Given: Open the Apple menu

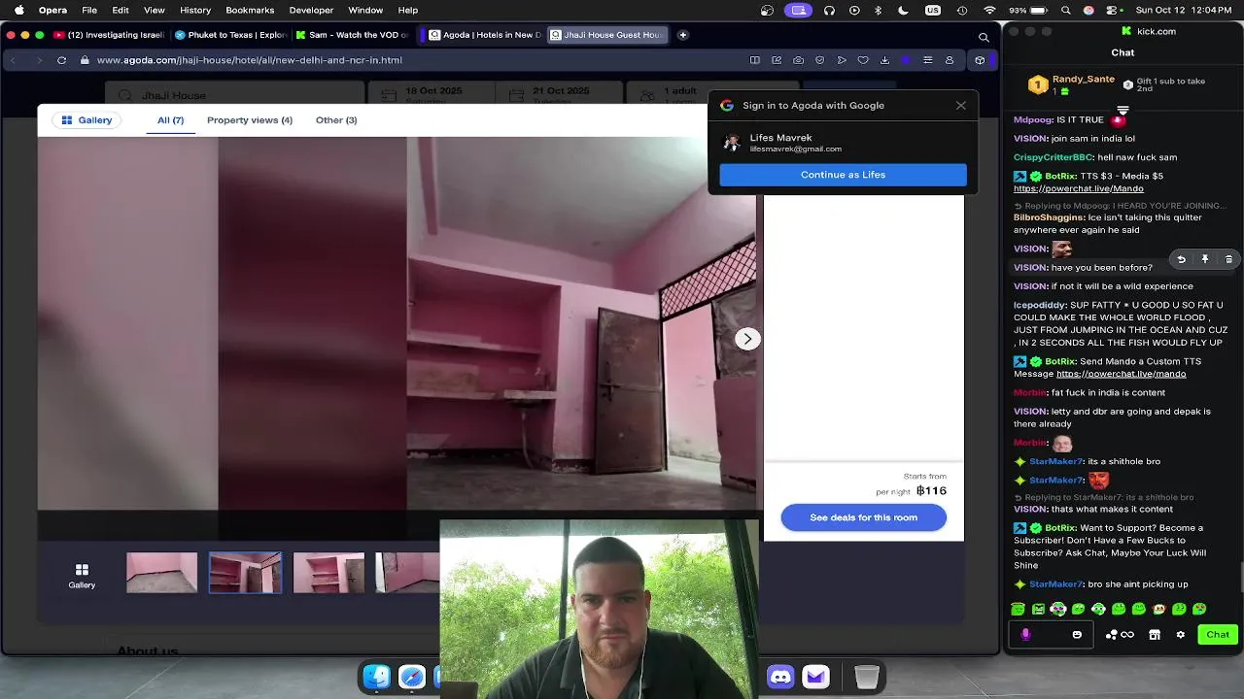Looking at the screenshot, I should coord(18,10).
